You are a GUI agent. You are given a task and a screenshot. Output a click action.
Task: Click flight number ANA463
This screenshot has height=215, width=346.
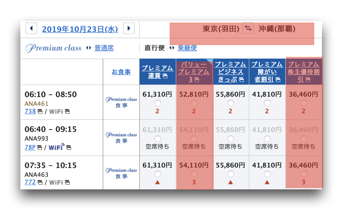coord(36,175)
